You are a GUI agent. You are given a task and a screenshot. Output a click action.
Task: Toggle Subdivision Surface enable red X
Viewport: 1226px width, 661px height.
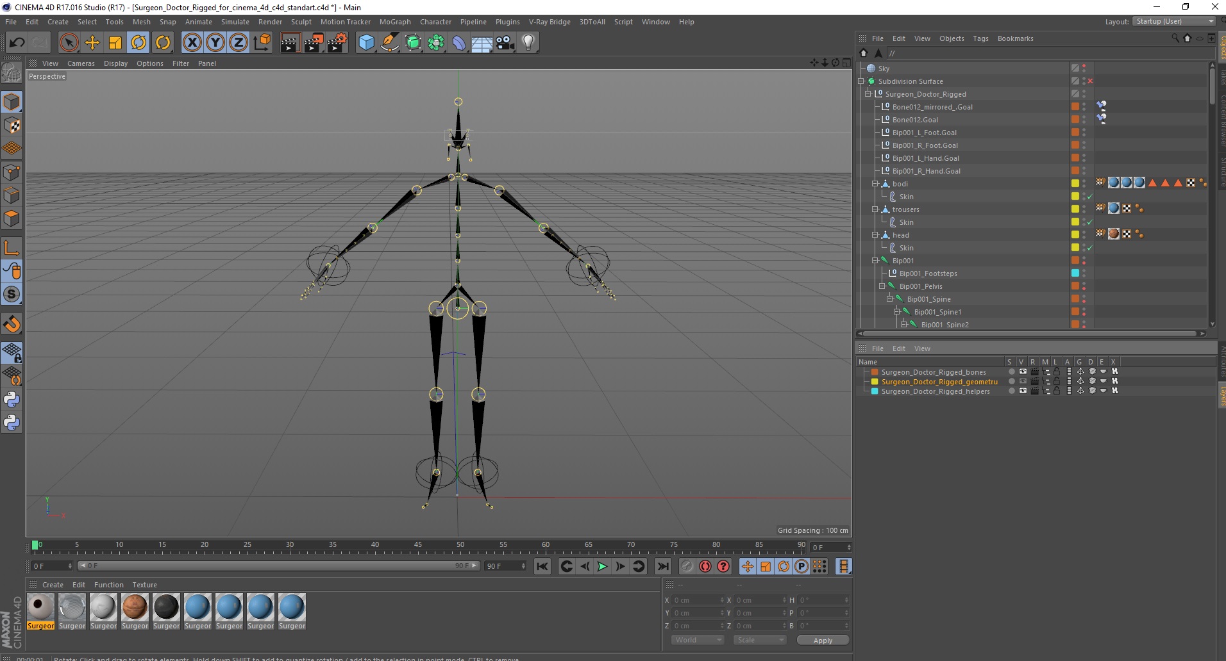1090,81
